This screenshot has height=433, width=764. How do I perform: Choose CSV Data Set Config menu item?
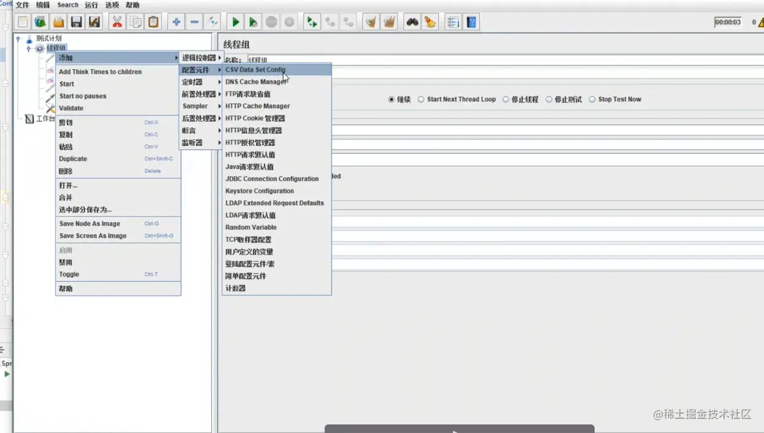[x=277, y=70]
